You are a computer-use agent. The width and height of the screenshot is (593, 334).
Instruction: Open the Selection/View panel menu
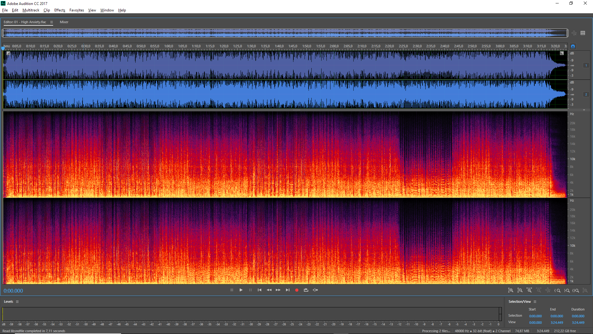point(535,302)
